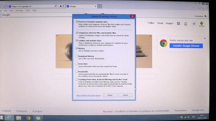Click the security lock icon in address bar
Viewport: 216px width, 121px height.
[x=61, y=6]
